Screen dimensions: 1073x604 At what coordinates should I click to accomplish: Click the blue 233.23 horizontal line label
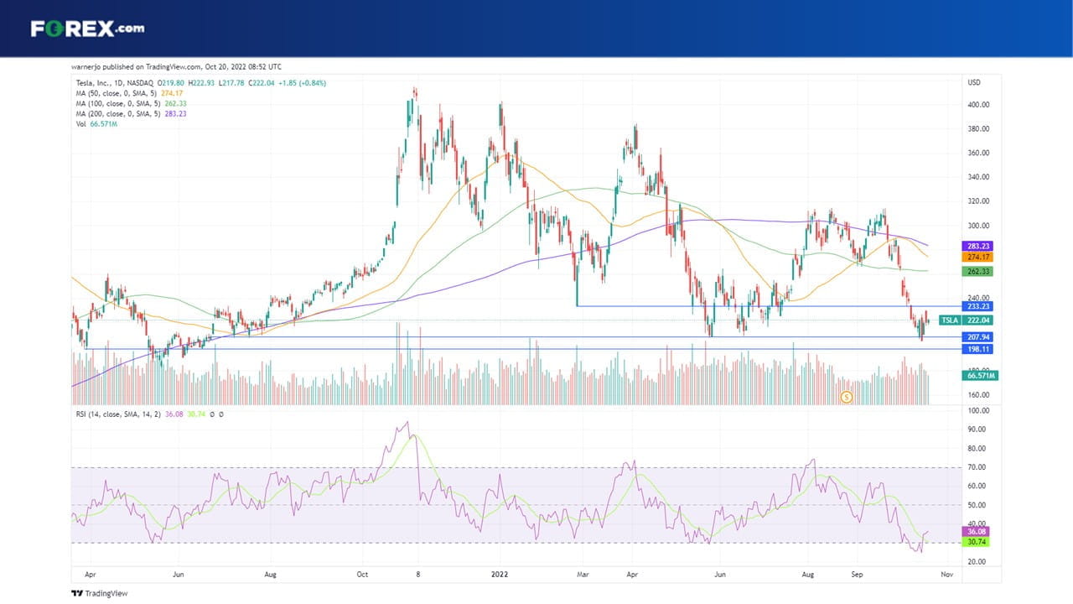click(x=978, y=307)
